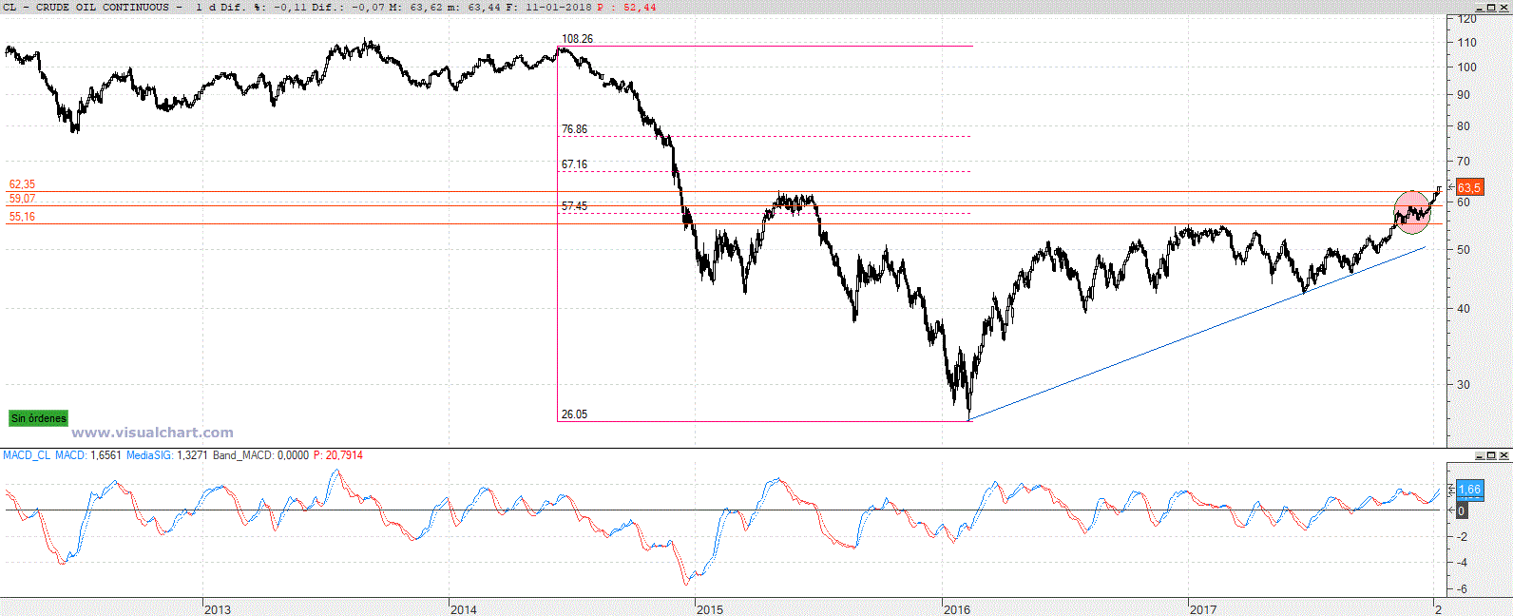Image resolution: width=1513 pixels, height=616 pixels.
Task: Maximize the crude oil price chart pane
Action: (x=1492, y=7)
